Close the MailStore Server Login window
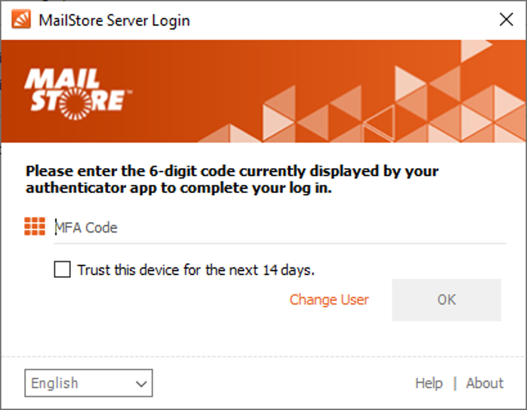Image resolution: width=527 pixels, height=410 pixels. [506, 19]
